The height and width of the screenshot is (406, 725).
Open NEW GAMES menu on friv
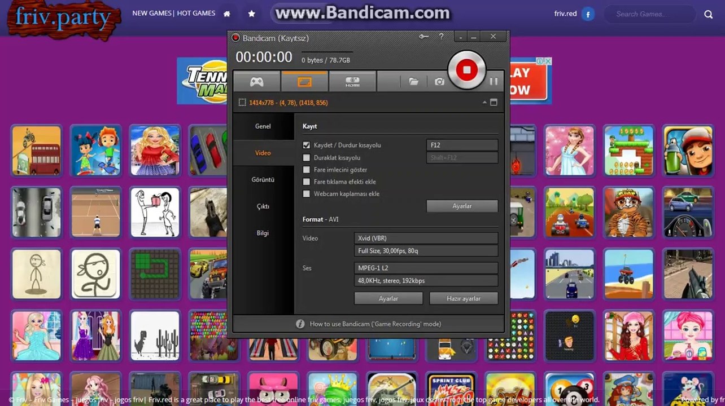[152, 13]
